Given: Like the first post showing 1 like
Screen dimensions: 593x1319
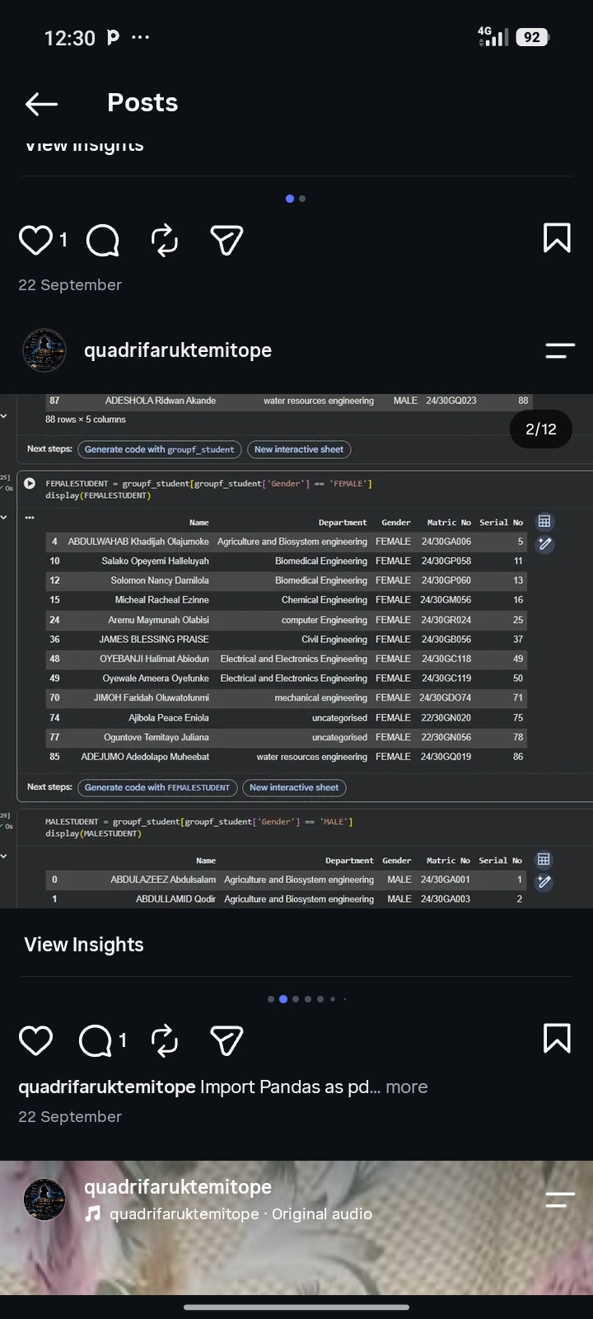Looking at the screenshot, I should [x=35, y=240].
